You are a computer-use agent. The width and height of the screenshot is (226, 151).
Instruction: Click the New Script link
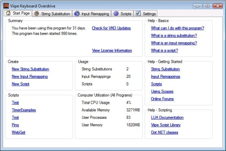(x=21, y=84)
